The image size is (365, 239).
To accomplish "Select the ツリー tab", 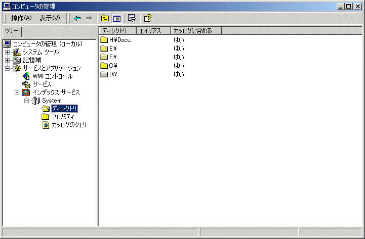I will click(12, 31).
